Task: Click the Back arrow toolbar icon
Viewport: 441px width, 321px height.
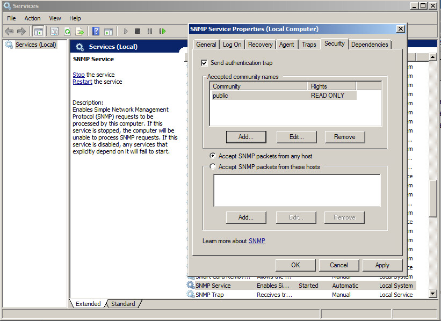Action: click(9, 32)
